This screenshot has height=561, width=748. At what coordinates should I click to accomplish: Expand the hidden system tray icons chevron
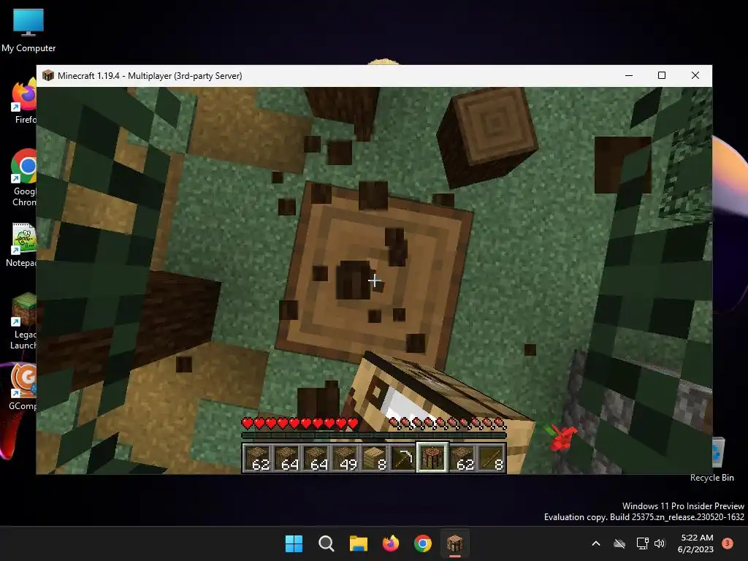click(x=596, y=543)
